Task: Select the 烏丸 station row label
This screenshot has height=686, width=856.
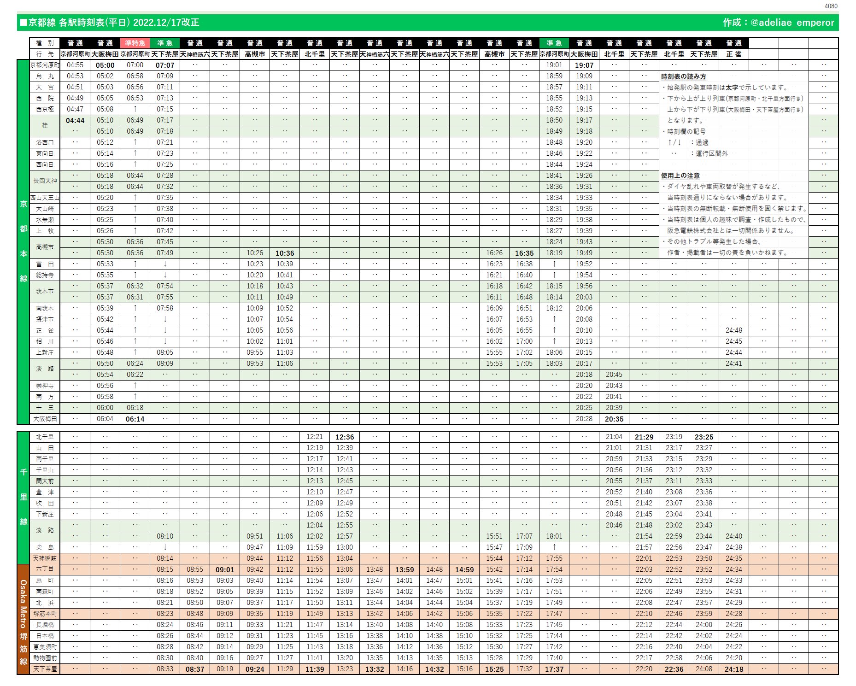Action: tap(45, 76)
